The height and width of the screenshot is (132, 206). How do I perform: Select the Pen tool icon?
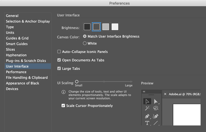(147, 116)
